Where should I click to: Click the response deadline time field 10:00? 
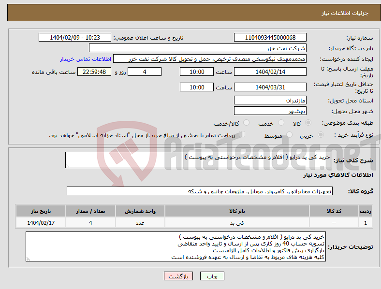[x=197, y=72]
